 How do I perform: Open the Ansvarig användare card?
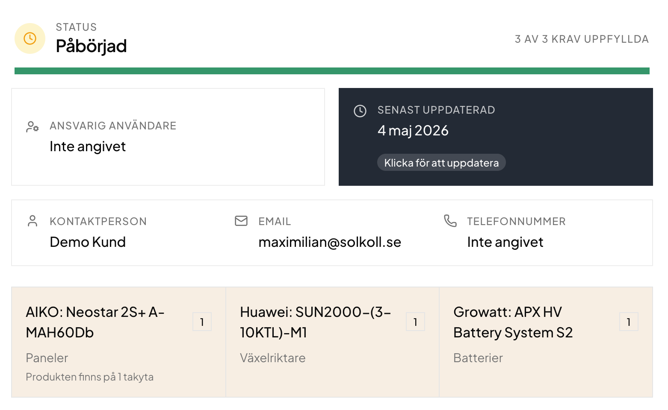[x=168, y=137]
